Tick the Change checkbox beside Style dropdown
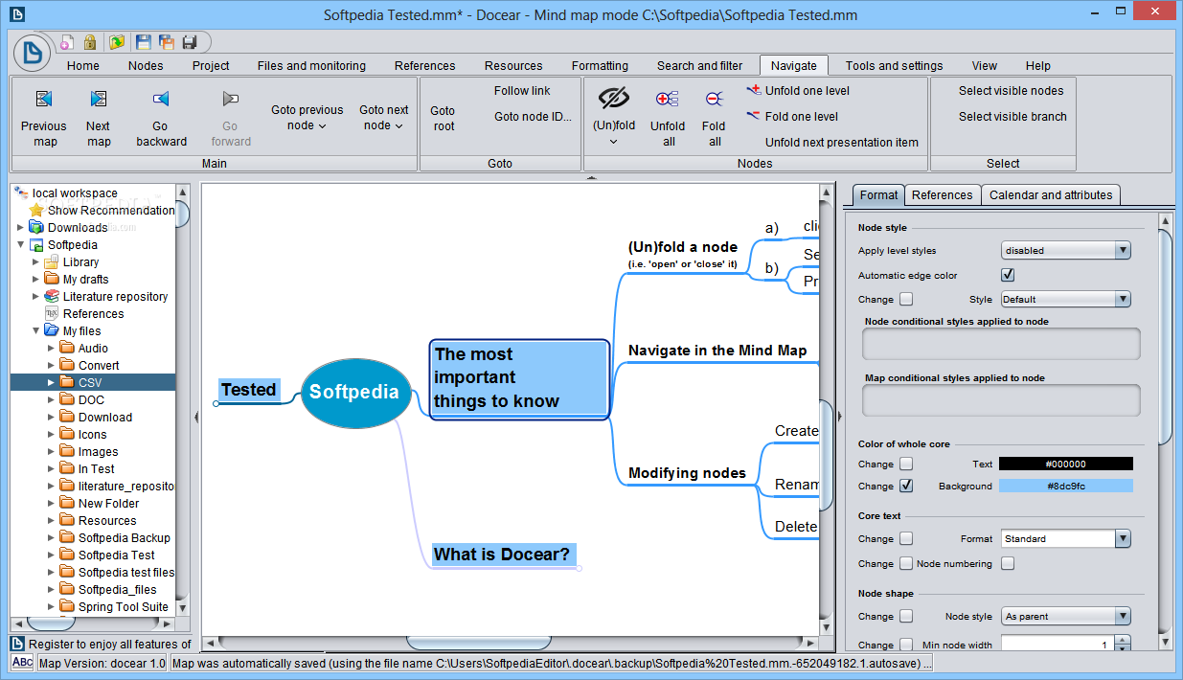1183x680 pixels. [906, 300]
